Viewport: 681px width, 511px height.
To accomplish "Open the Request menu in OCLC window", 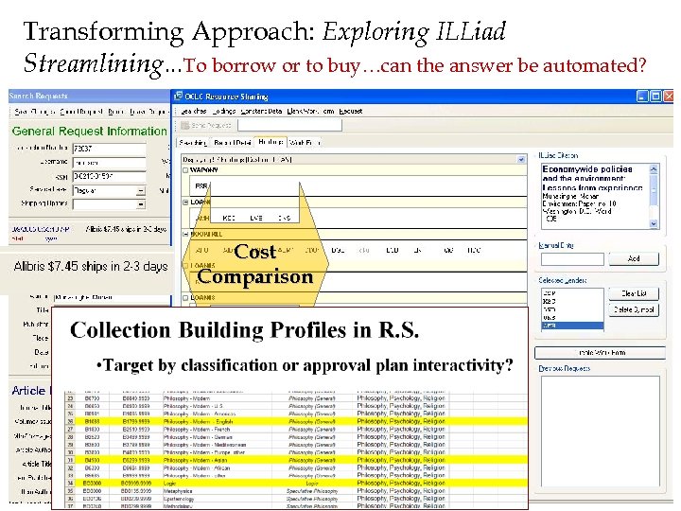I will [351, 112].
